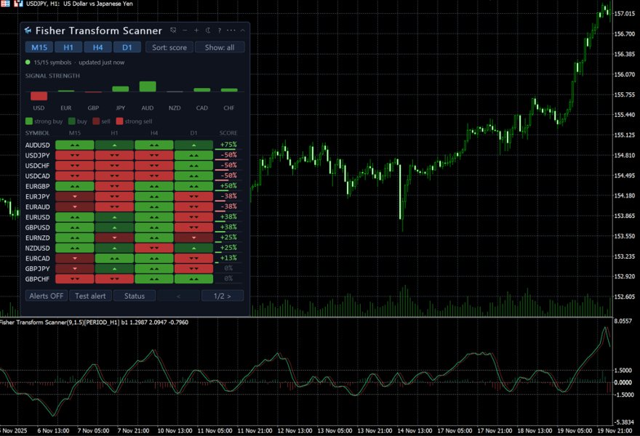Toggle the M15 timeframe button
Screen dimensions: 640x436
(x=39, y=47)
